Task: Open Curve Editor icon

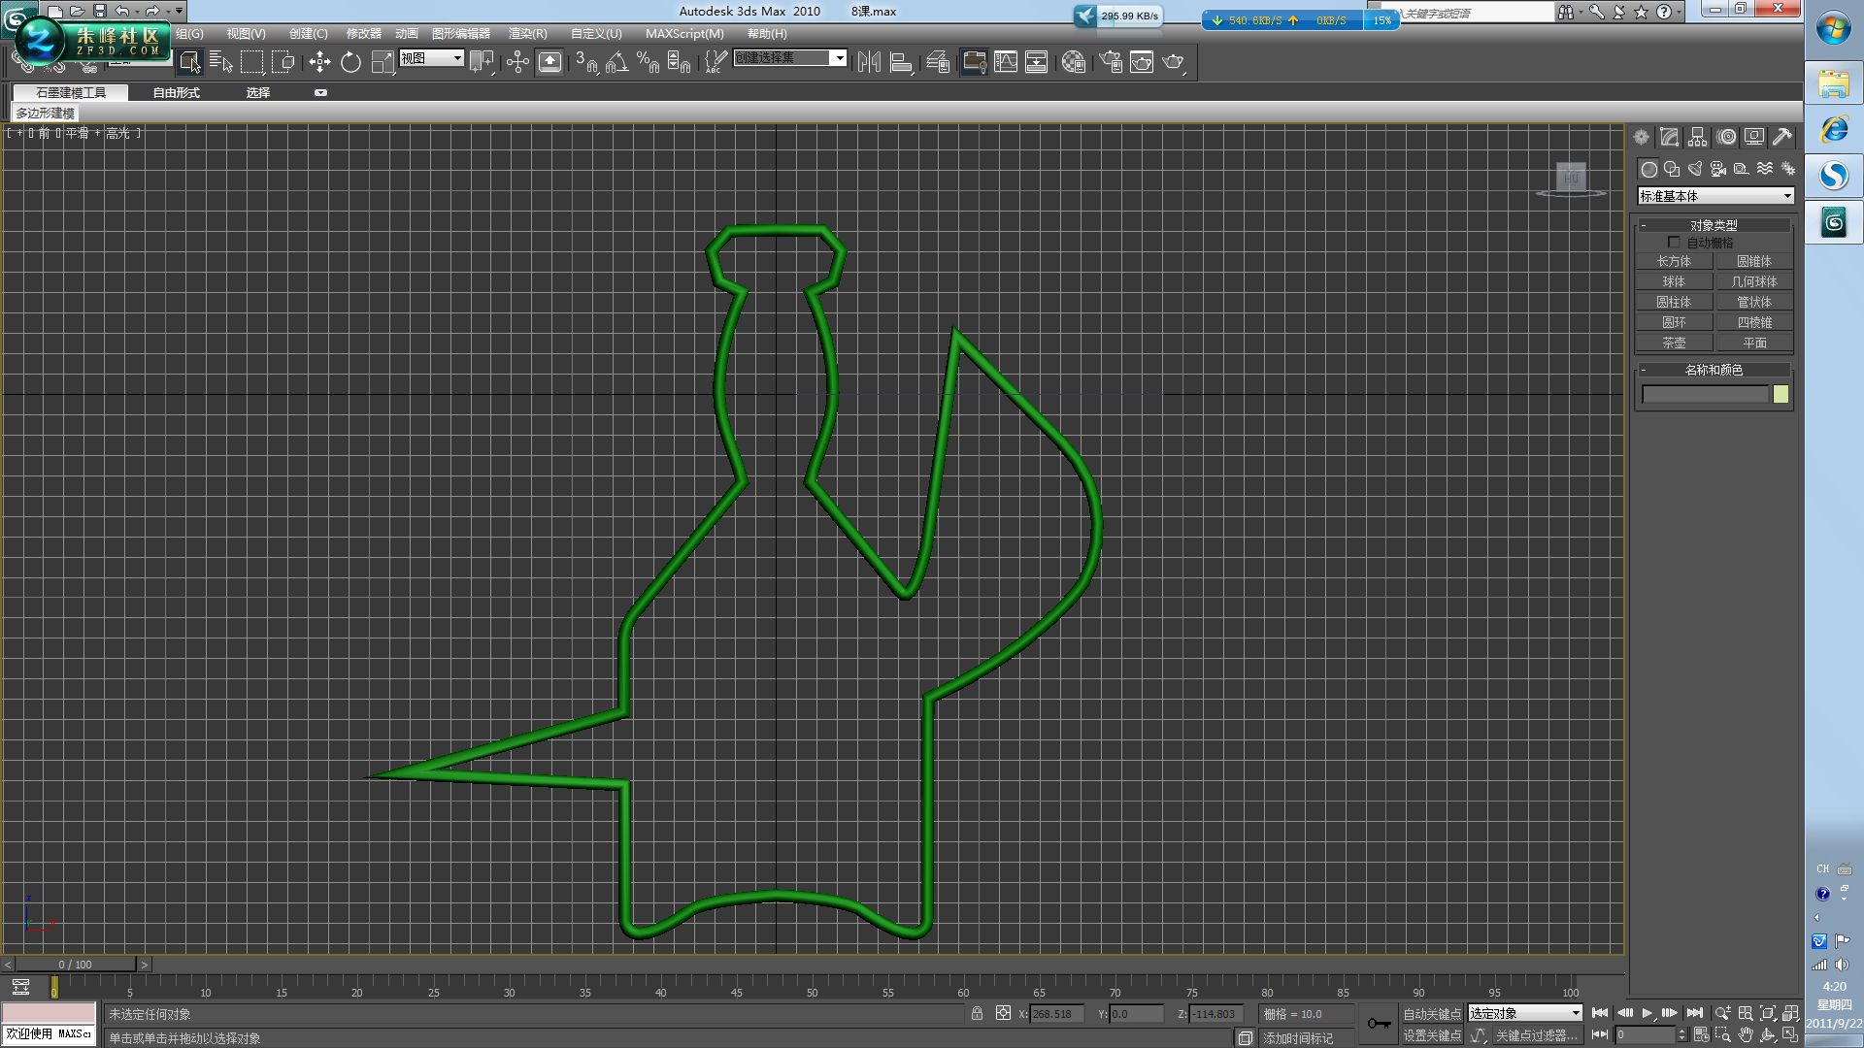Action: (x=1006, y=62)
